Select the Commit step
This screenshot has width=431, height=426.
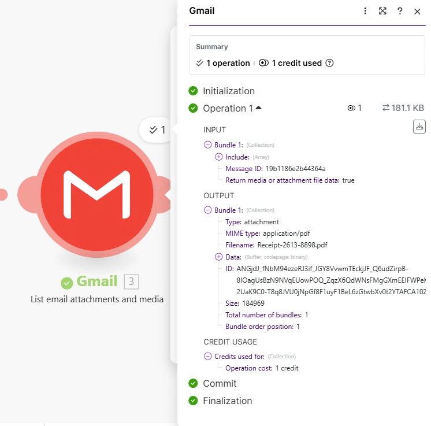point(220,383)
